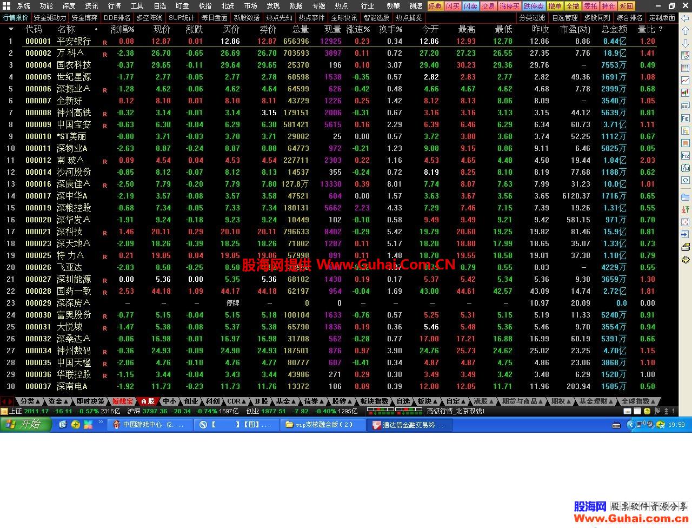Viewport: 692px width, 528px height.
Task: Click the 开始 Start button
Action: tap(26, 425)
